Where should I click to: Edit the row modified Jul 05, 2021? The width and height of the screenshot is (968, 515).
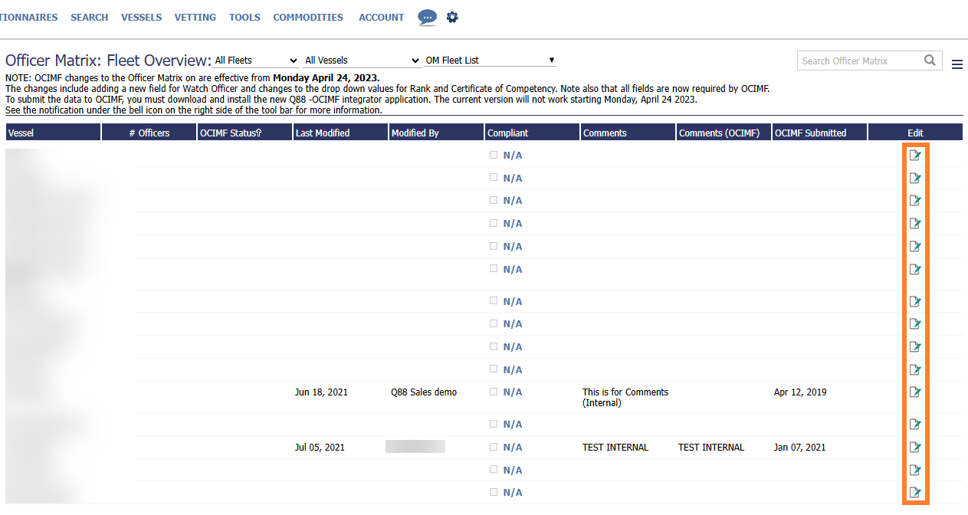point(914,448)
